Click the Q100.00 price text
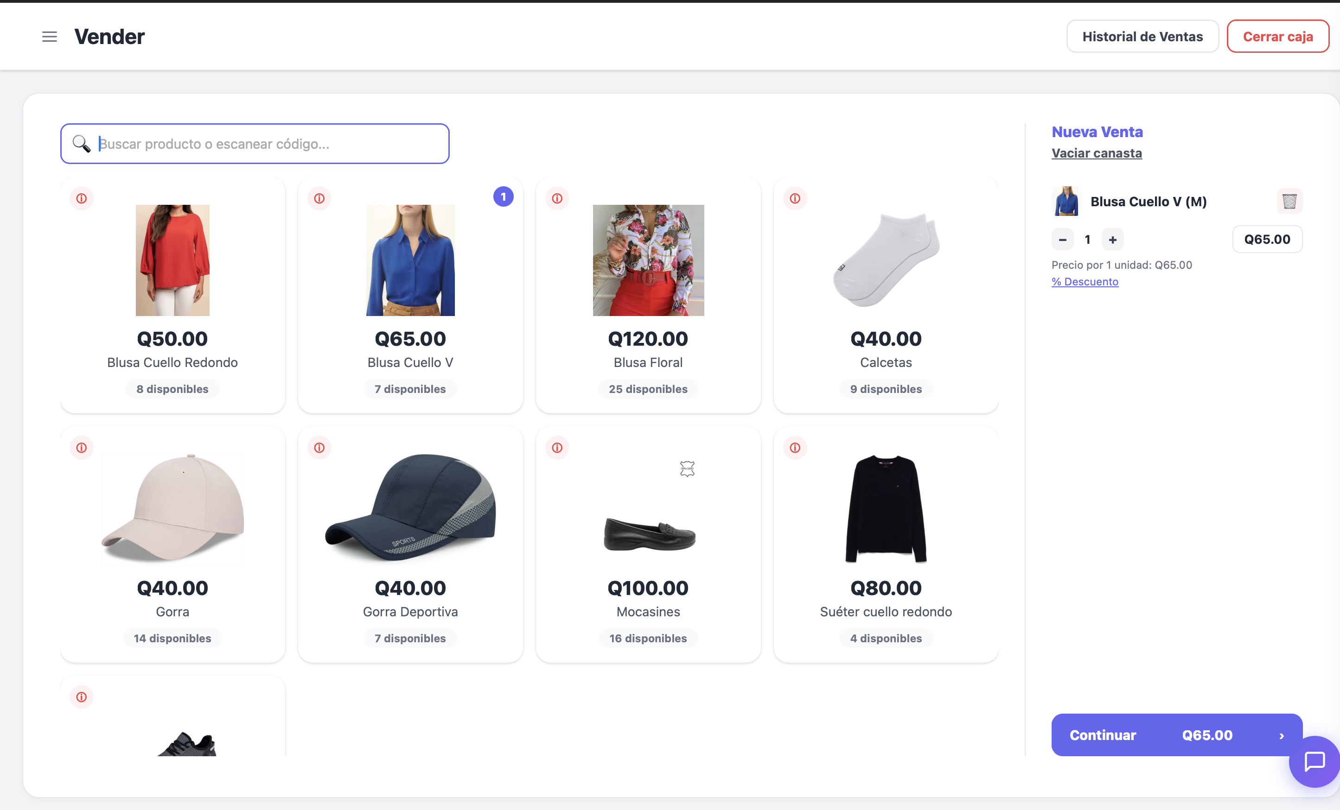 point(648,588)
